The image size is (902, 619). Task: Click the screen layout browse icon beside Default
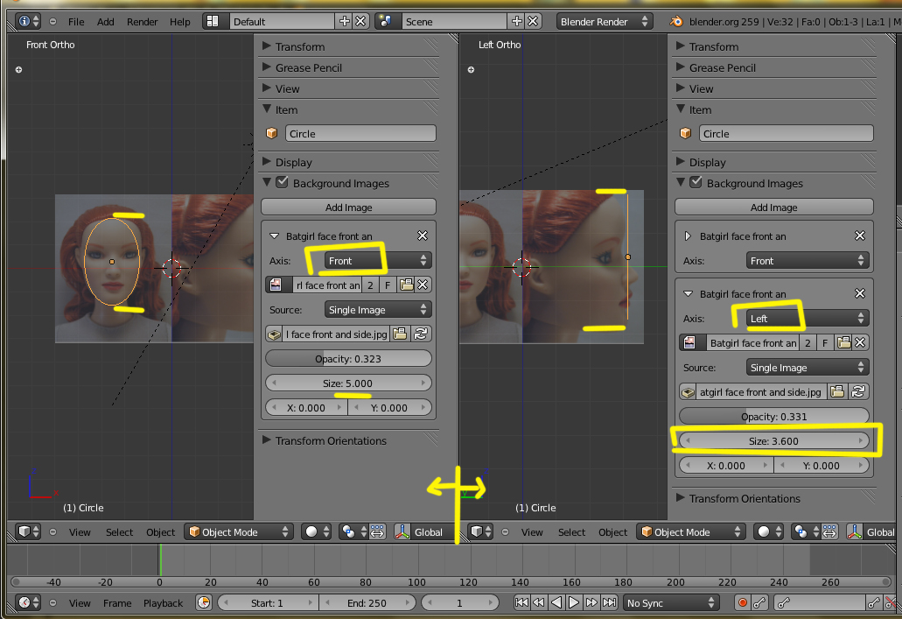click(x=213, y=21)
